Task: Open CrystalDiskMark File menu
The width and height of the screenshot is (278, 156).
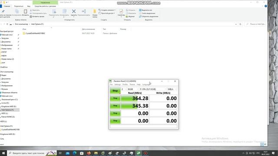Action: [111, 84]
